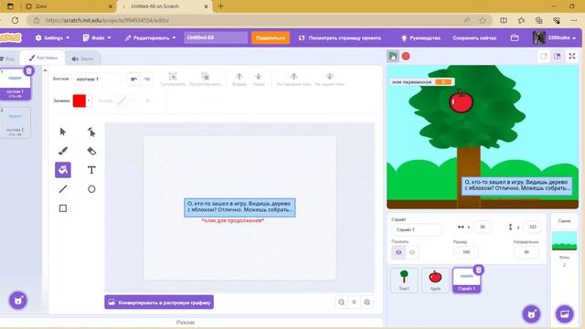The width and height of the screenshot is (585, 329).
Task: Stop the project with red button
Action: point(406,57)
